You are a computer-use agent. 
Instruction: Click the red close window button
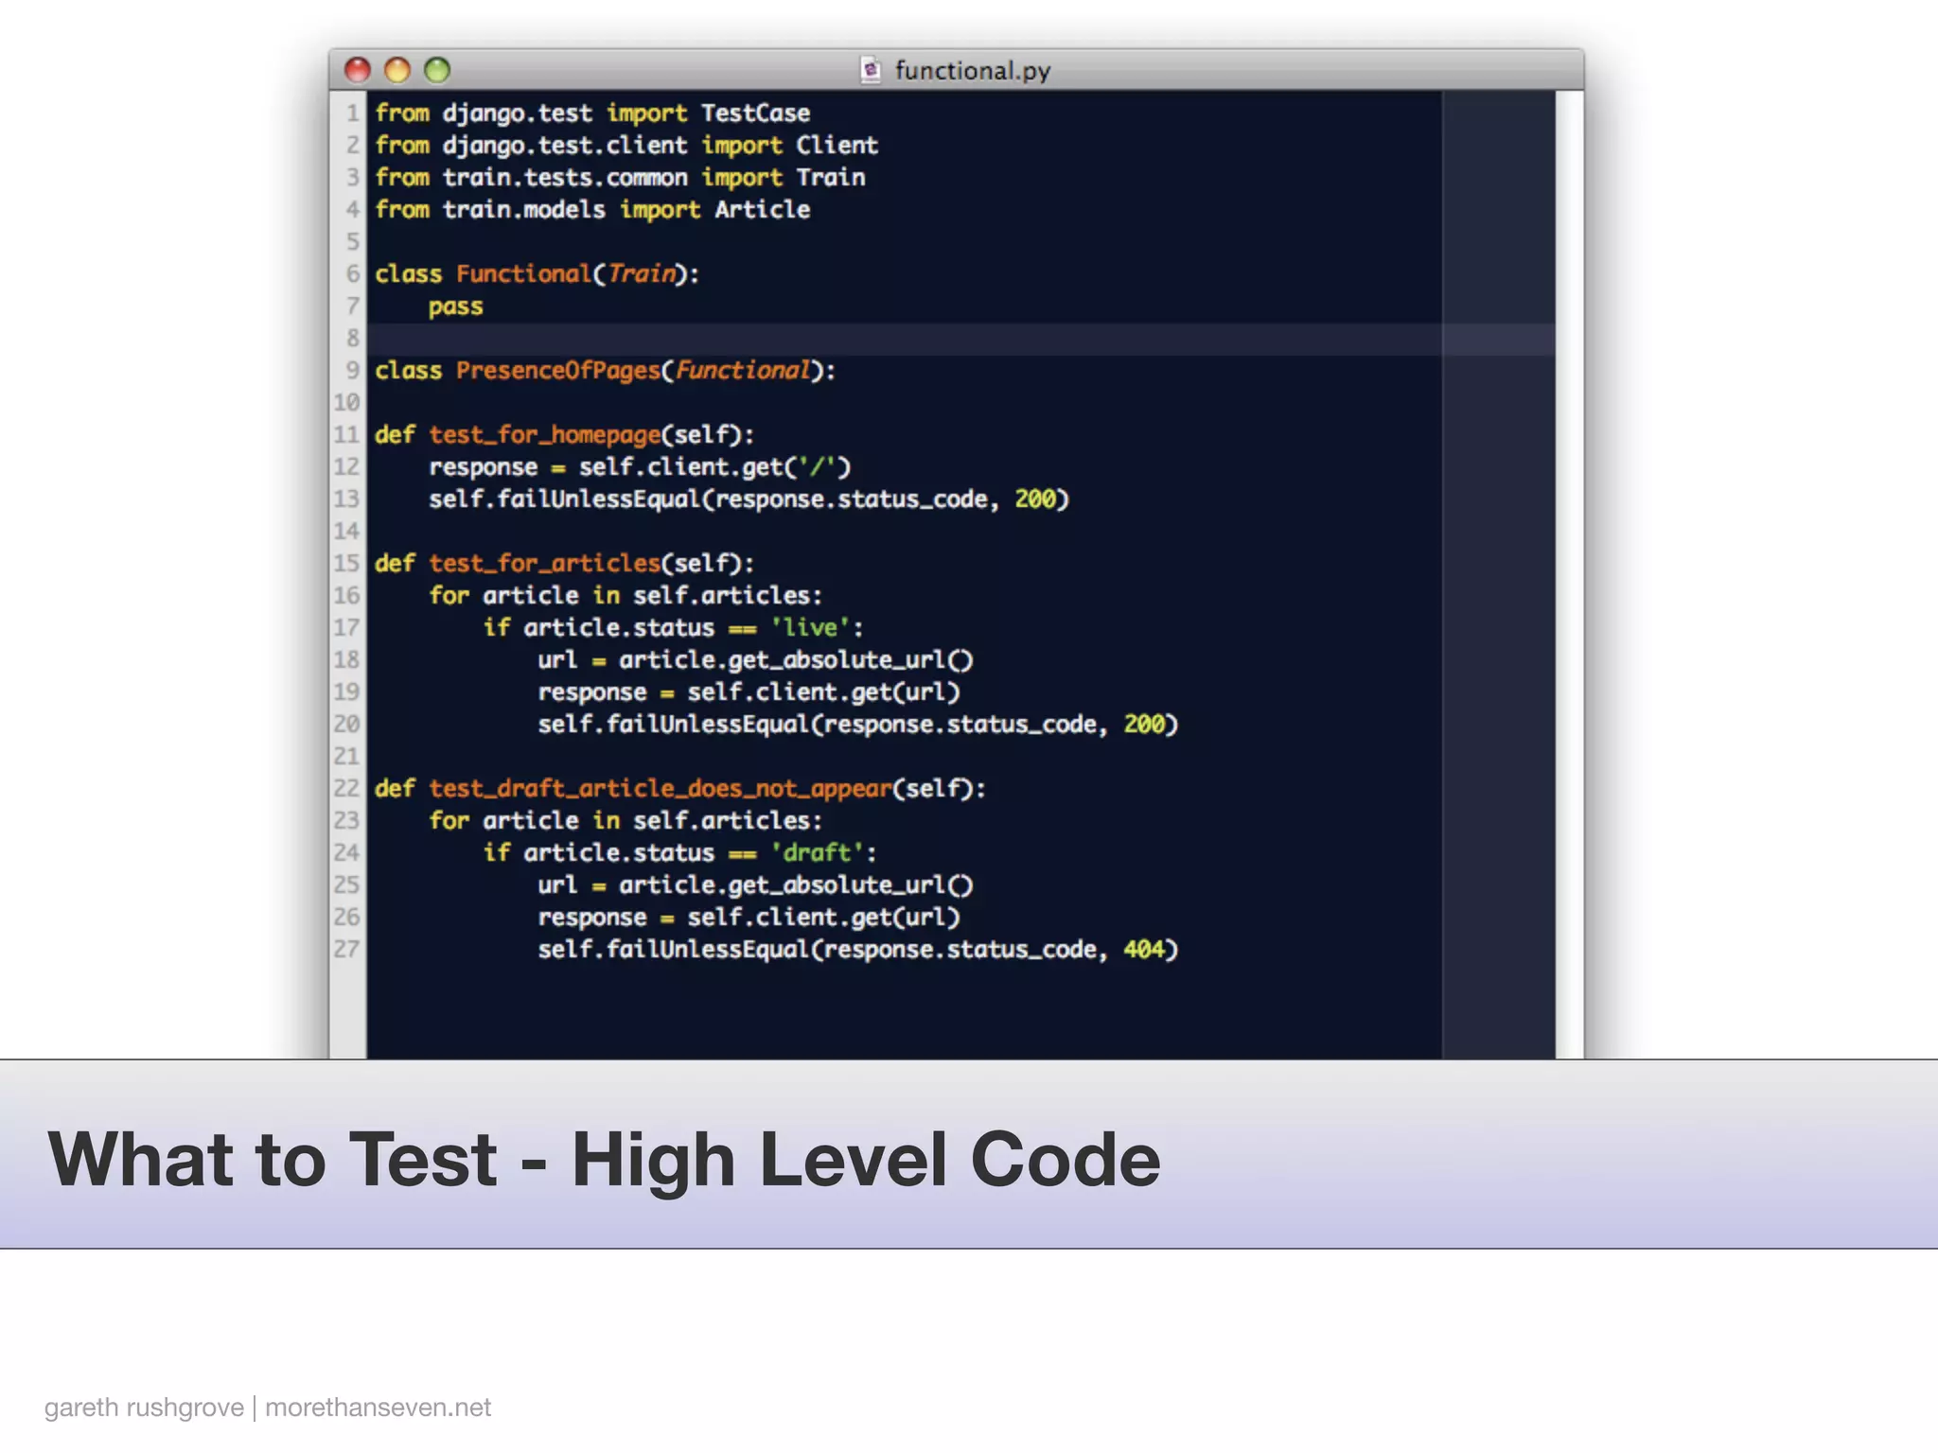(x=358, y=70)
